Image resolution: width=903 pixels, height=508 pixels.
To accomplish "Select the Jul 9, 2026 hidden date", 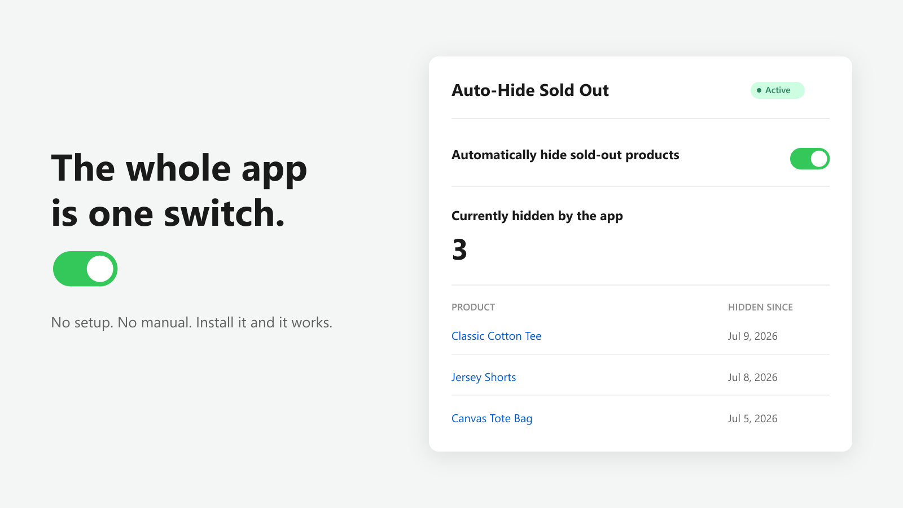I will point(752,336).
